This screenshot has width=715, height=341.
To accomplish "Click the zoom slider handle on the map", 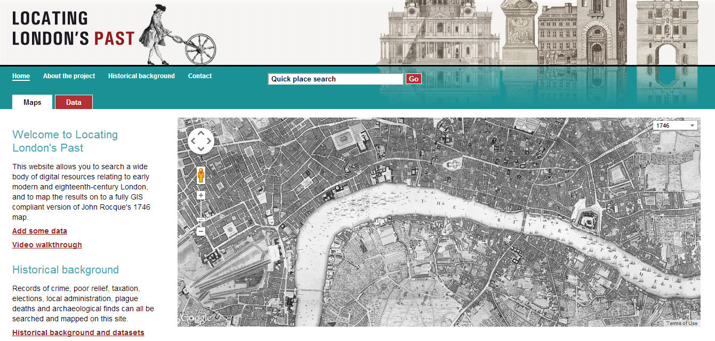I will (x=201, y=220).
